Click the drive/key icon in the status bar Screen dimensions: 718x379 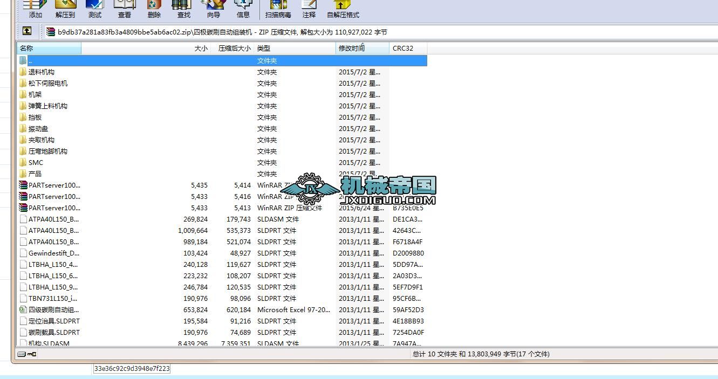click(27, 354)
